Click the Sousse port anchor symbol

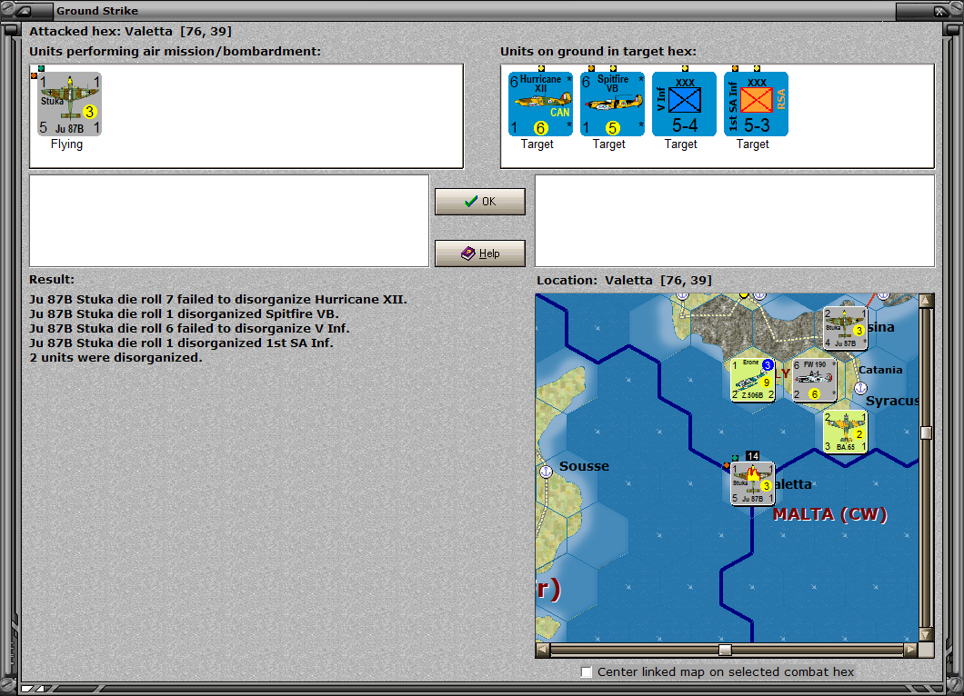click(546, 472)
